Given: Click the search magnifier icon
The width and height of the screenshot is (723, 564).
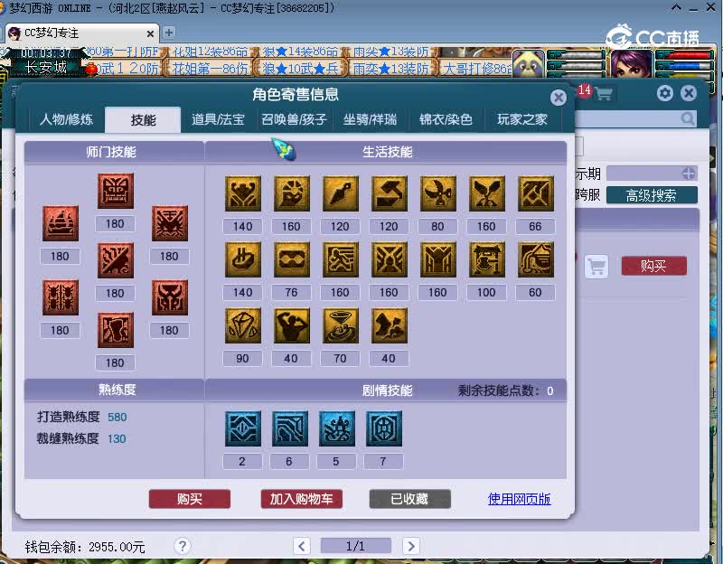Looking at the screenshot, I should pyautogui.click(x=688, y=118).
